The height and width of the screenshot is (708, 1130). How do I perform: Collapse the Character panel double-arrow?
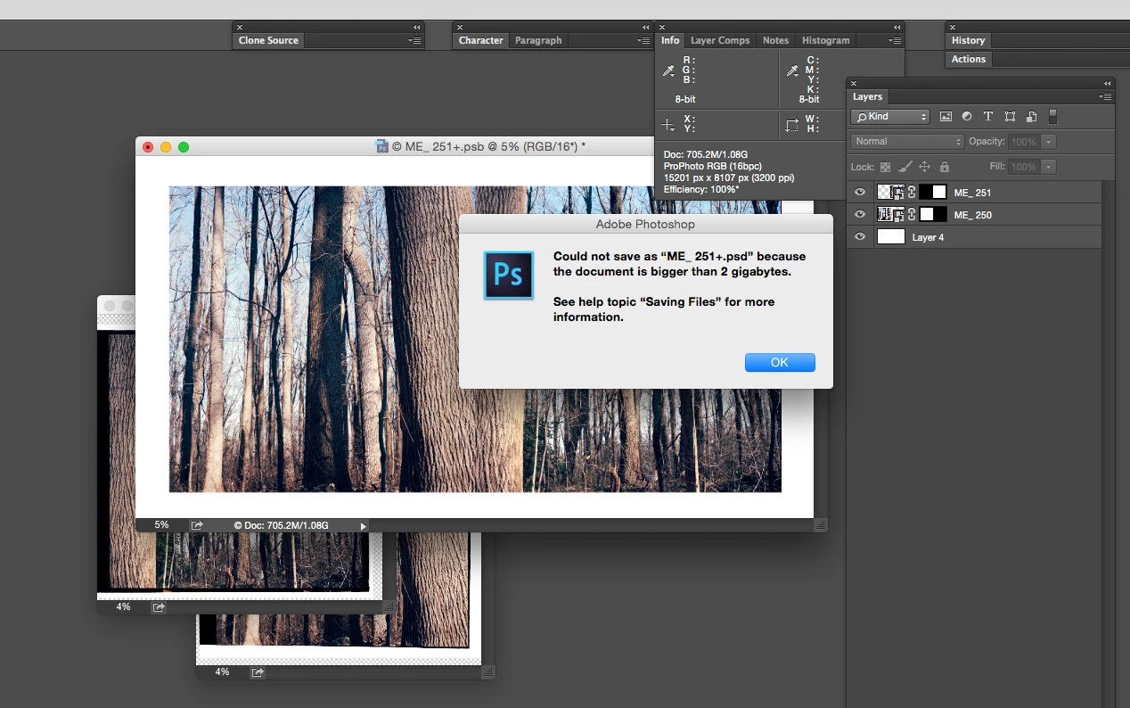[646, 28]
